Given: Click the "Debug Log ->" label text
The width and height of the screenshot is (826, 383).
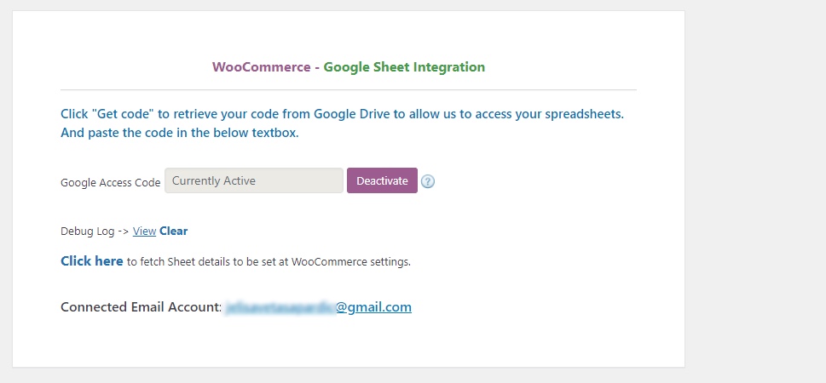Looking at the screenshot, I should [95, 231].
